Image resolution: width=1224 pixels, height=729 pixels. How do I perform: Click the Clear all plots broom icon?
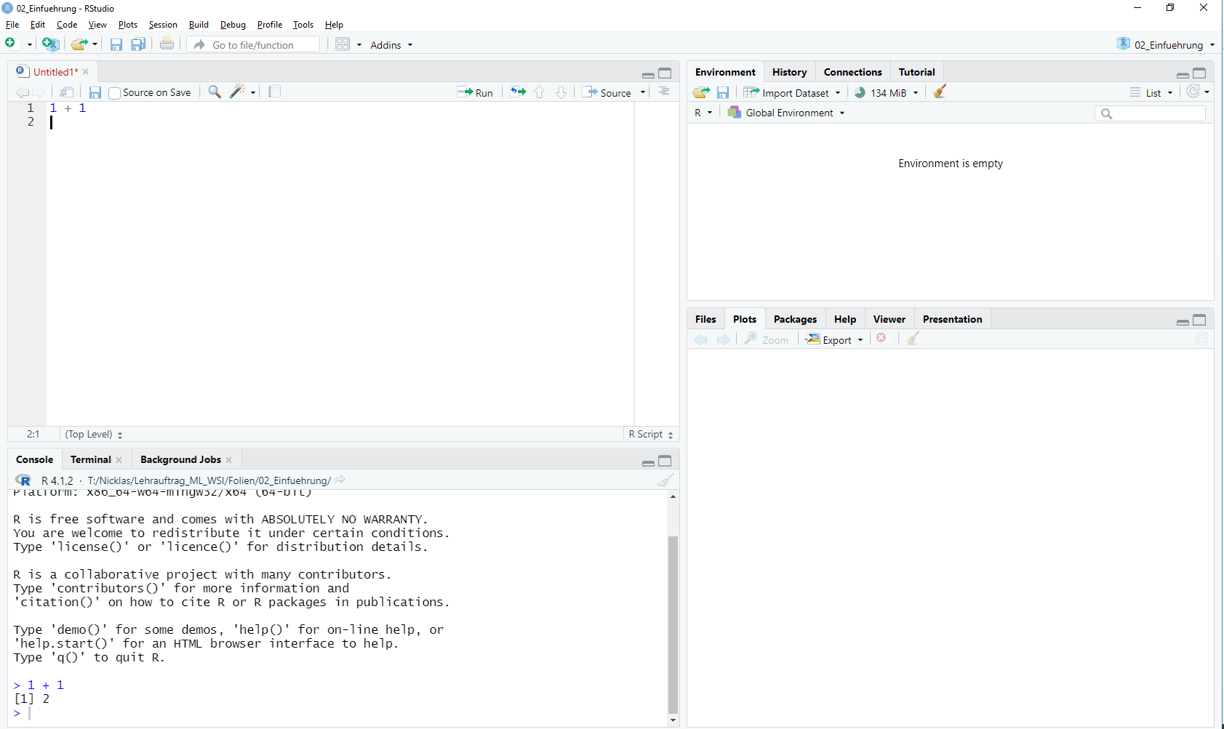[x=913, y=339]
